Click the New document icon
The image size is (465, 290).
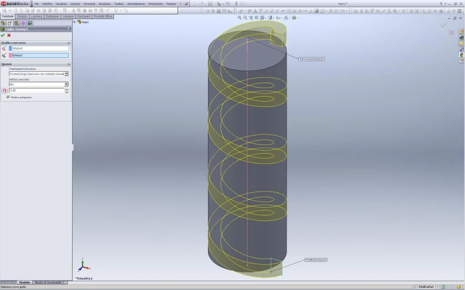click(193, 4)
